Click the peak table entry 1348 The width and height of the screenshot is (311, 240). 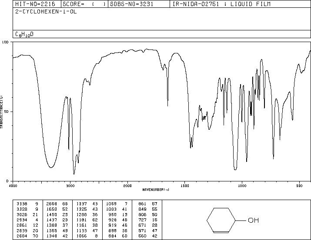coord(52,236)
